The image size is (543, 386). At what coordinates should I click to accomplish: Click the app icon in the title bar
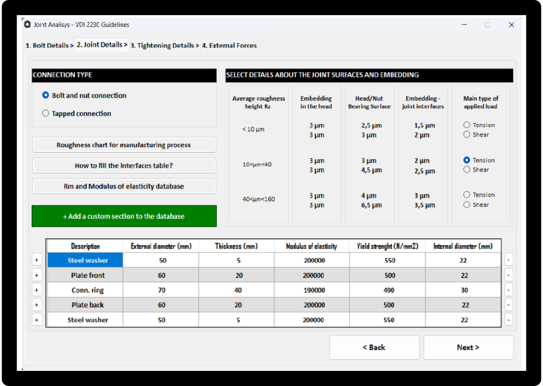(27, 25)
